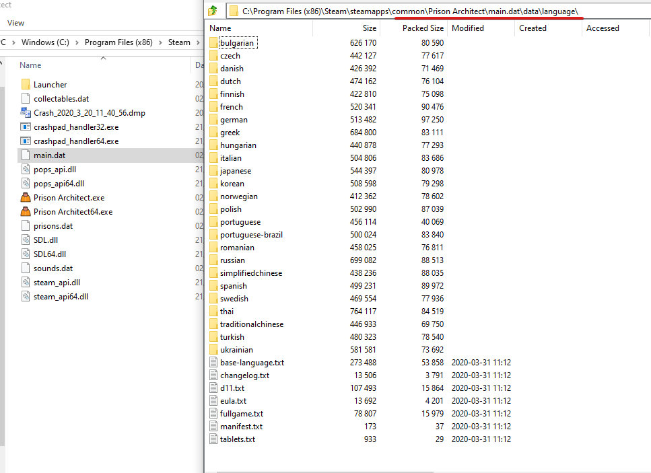Image resolution: width=651 pixels, height=473 pixels.
Task: Select the french folder icon
Action: point(213,106)
